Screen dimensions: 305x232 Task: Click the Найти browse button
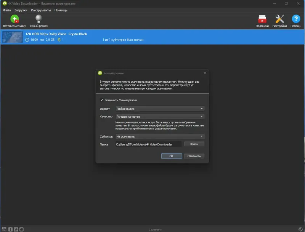[x=194, y=144]
